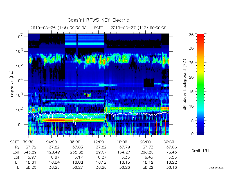Click the time tick label 12:00
The height and width of the screenshot is (169, 225).
coord(98,142)
